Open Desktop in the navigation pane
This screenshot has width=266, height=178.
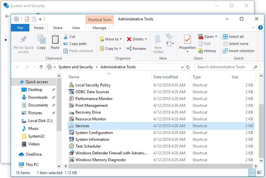pos(35,90)
